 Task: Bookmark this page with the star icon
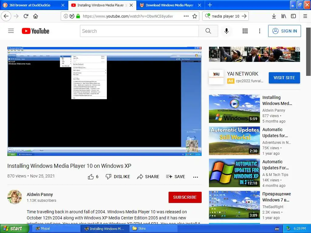[x=195, y=16]
